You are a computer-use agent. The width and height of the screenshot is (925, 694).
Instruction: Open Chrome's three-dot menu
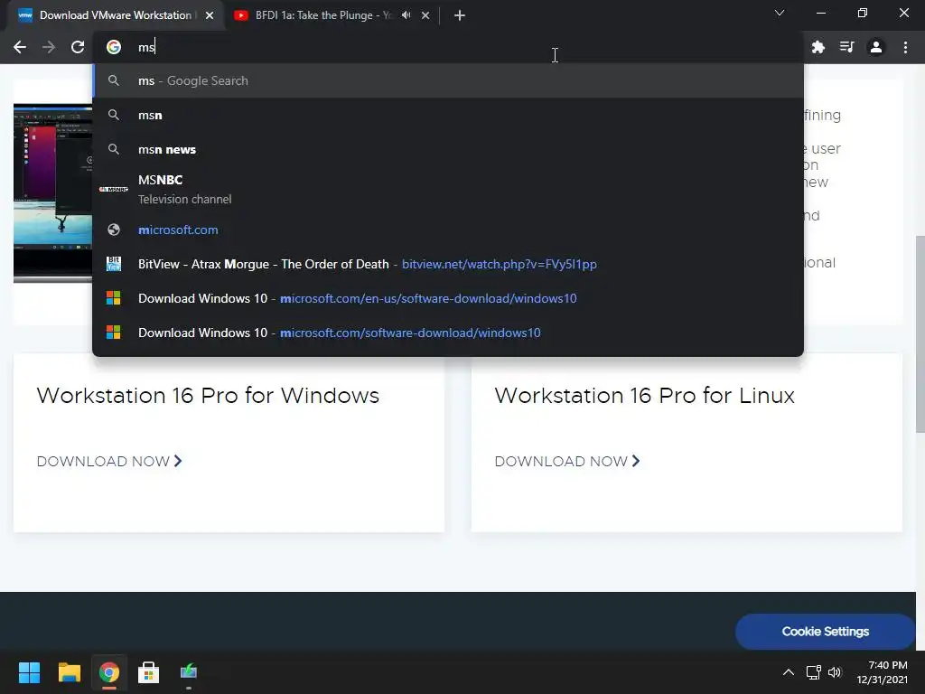[905, 47]
